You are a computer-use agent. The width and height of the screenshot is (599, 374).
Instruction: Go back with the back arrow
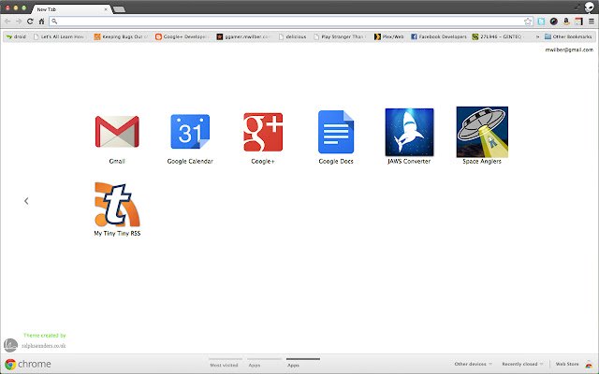point(7,22)
